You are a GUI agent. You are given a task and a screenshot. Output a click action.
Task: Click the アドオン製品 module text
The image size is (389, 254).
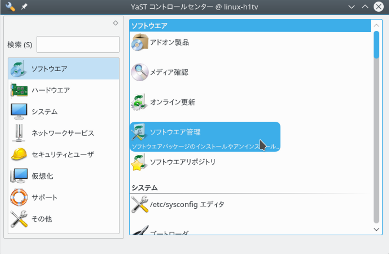[169, 42]
